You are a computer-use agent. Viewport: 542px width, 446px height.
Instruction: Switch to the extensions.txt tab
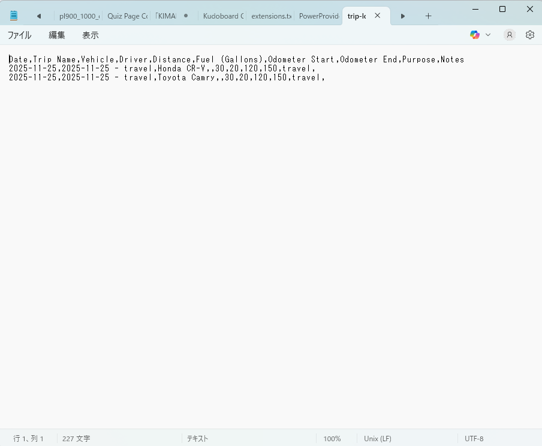270,16
